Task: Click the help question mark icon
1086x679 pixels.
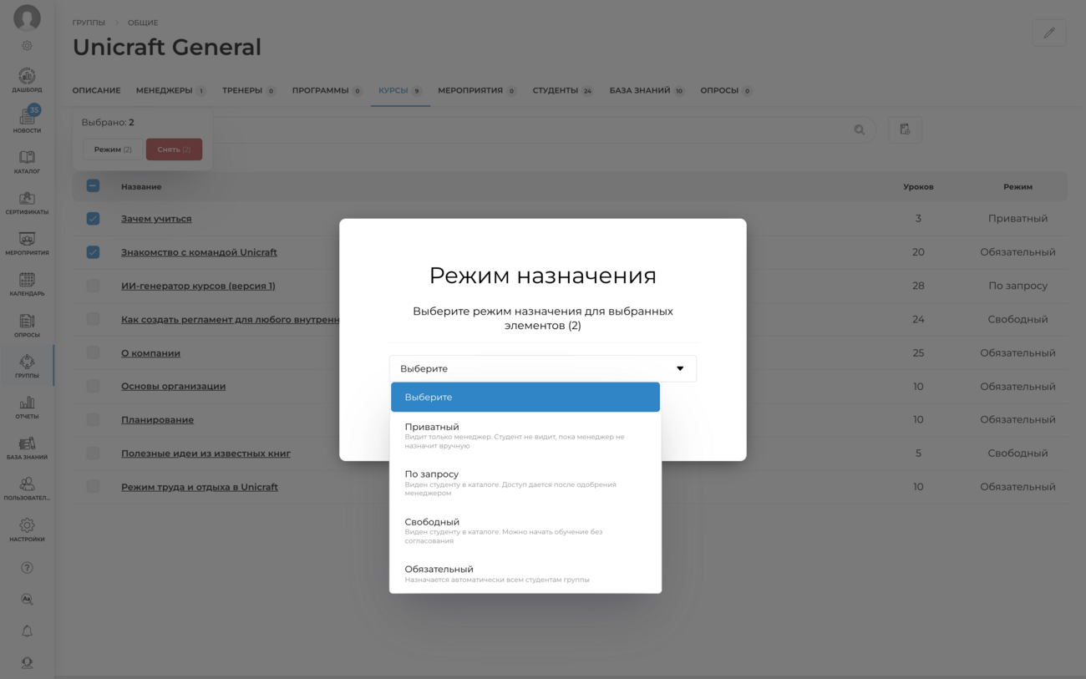Action: coord(27,568)
